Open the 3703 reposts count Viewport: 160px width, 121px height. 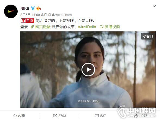[62, 116]
